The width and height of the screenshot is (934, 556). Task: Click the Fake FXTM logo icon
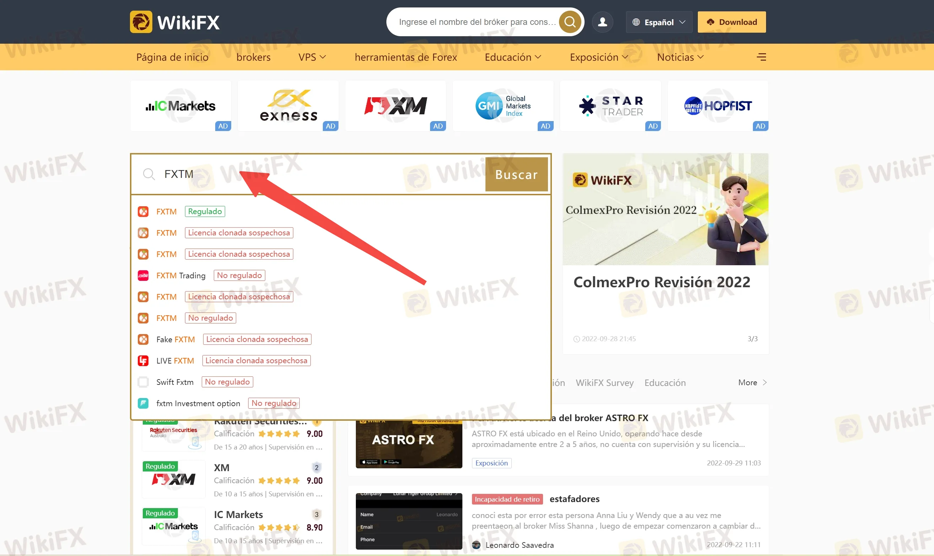[143, 339]
